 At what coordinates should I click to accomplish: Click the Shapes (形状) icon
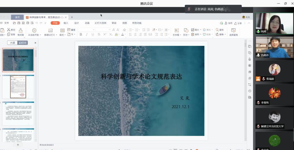point(186,30)
